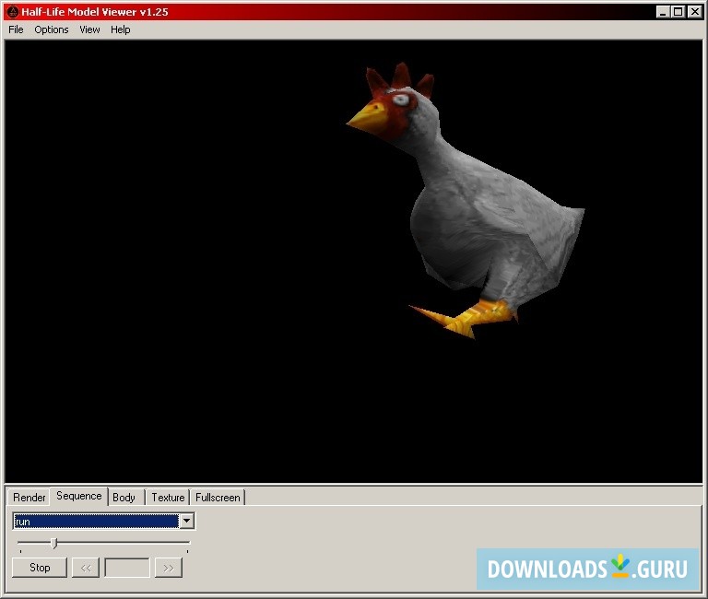Switch to the Render tab
The width and height of the screenshot is (708, 599).
point(29,498)
